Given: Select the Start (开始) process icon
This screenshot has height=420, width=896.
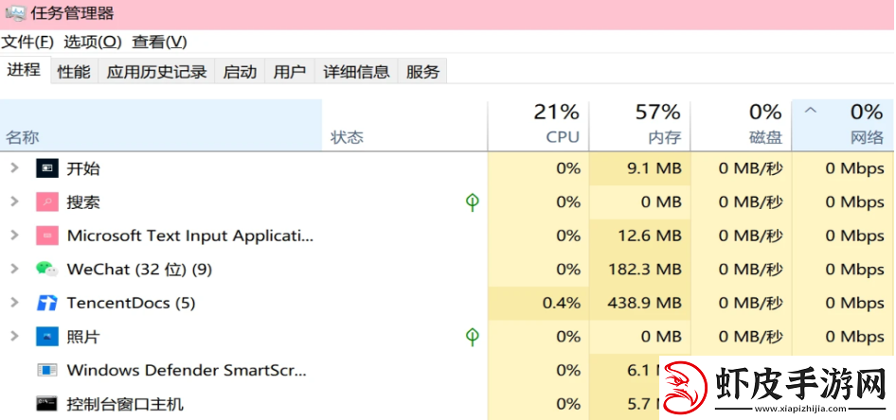Looking at the screenshot, I should coord(46,168).
